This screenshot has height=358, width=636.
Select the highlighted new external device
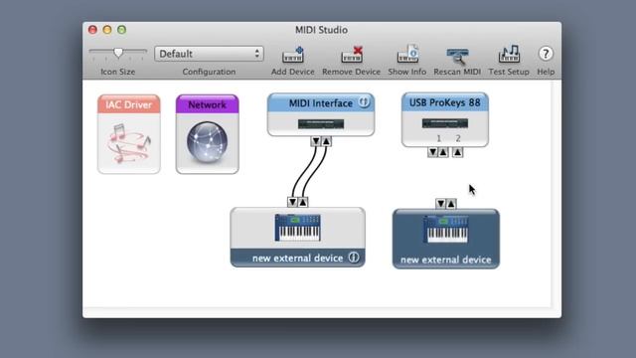point(446,239)
